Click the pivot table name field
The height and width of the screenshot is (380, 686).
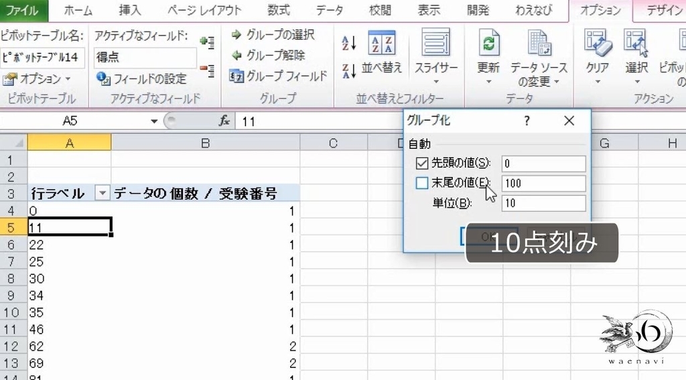[x=42, y=58]
